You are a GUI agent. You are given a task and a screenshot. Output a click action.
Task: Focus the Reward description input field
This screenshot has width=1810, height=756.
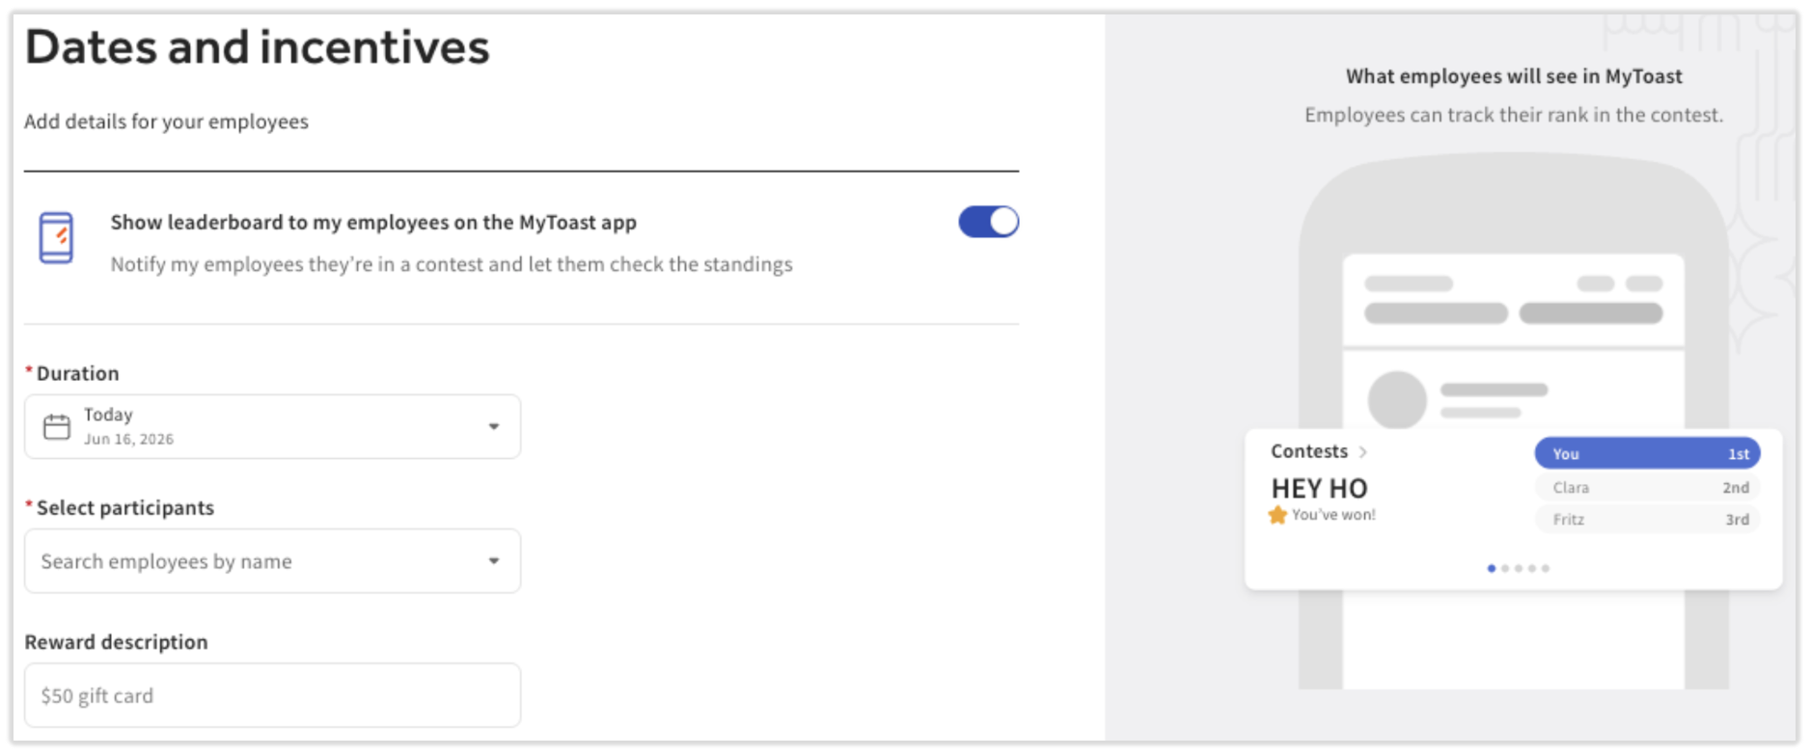click(272, 695)
